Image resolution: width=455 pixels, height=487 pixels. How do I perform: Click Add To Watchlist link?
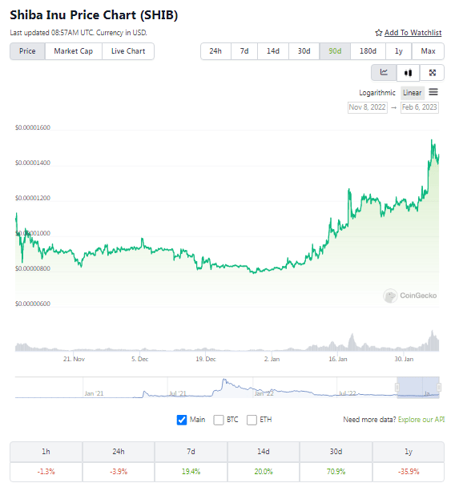coord(413,33)
